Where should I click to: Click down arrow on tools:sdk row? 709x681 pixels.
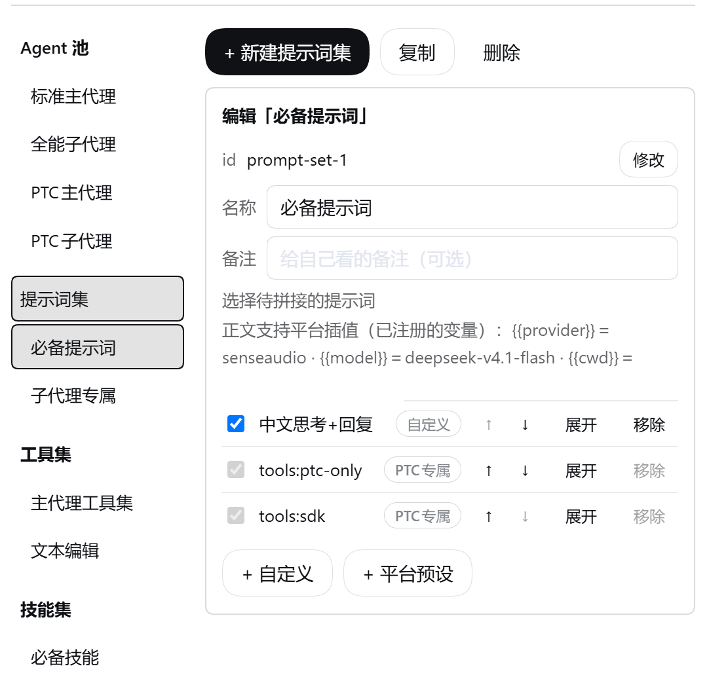click(525, 517)
